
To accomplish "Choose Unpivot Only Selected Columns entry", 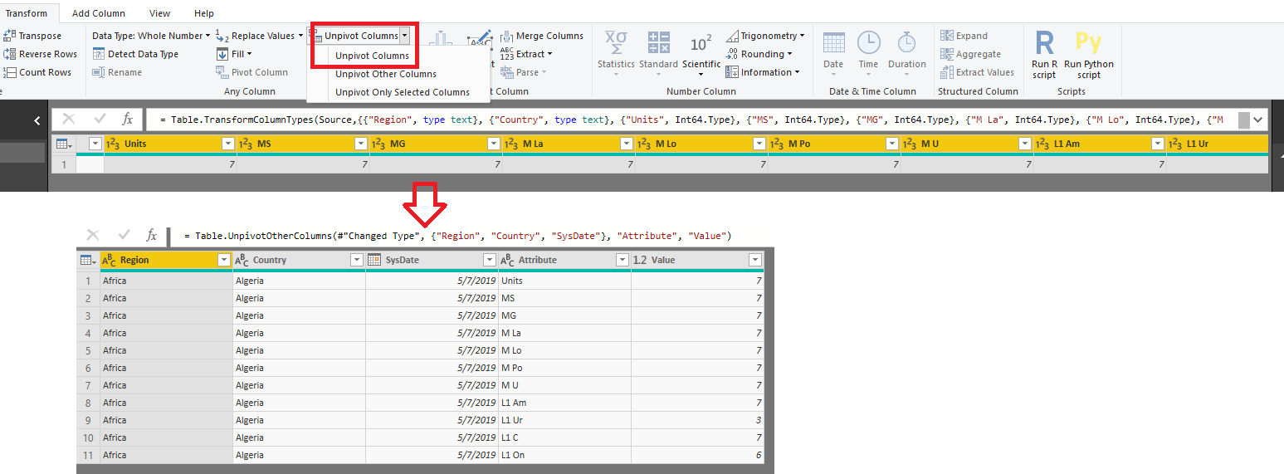I will (402, 92).
